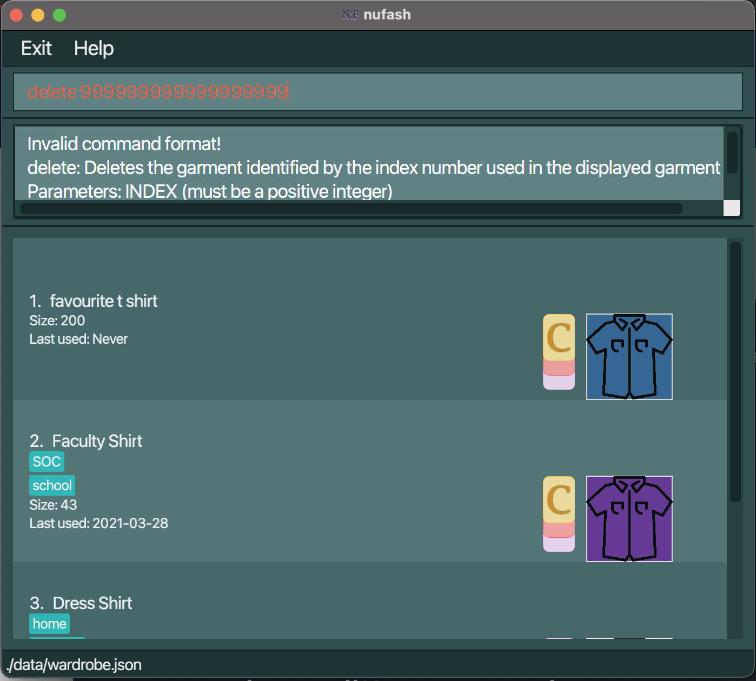Click the 'Invalid command format!' message
Viewport: 756px width, 681px height.
pos(124,144)
